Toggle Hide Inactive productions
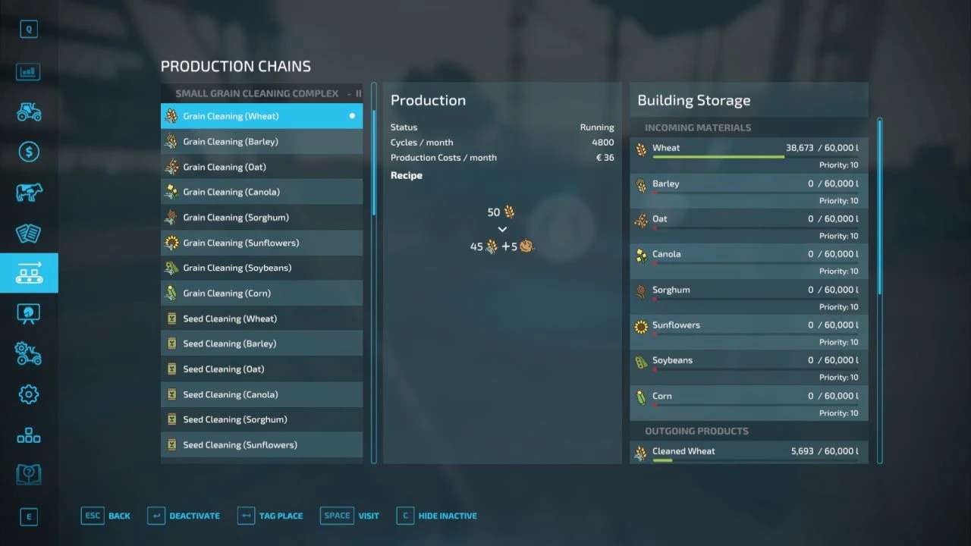This screenshot has width=971, height=546. pyautogui.click(x=438, y=516)
